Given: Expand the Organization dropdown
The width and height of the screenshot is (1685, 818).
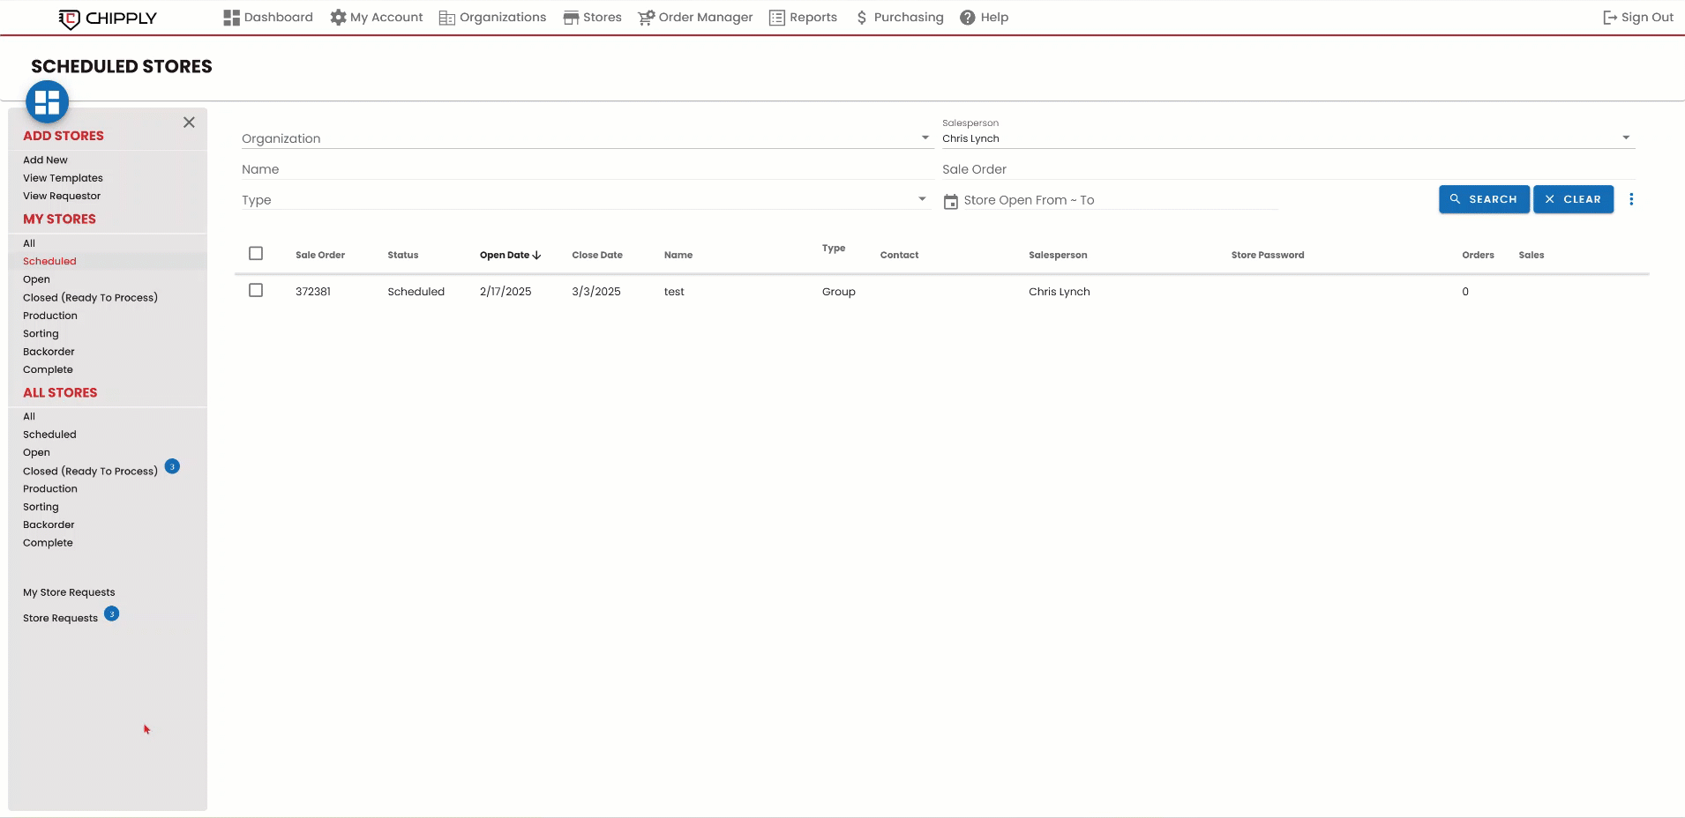Looking at the screenshot, I should tap(925, 138).
